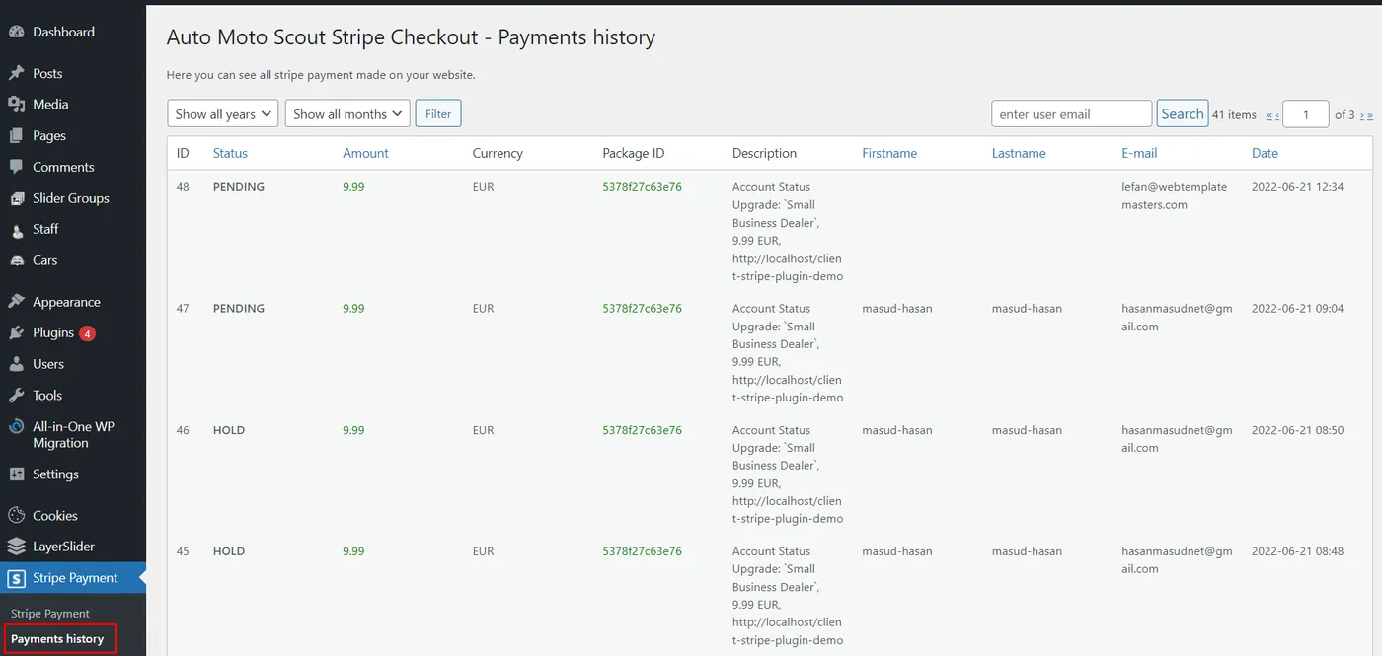Viewport: 1382px width, 656px height.
Task: Expand the Show all months dropdown
Action: tap(347, 114)
